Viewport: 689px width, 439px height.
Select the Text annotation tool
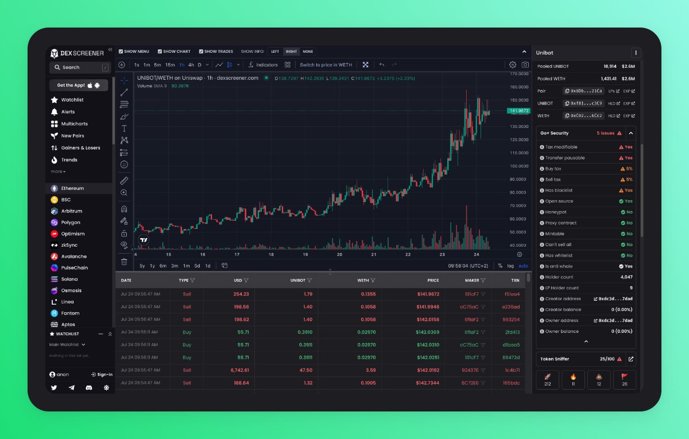124,129
